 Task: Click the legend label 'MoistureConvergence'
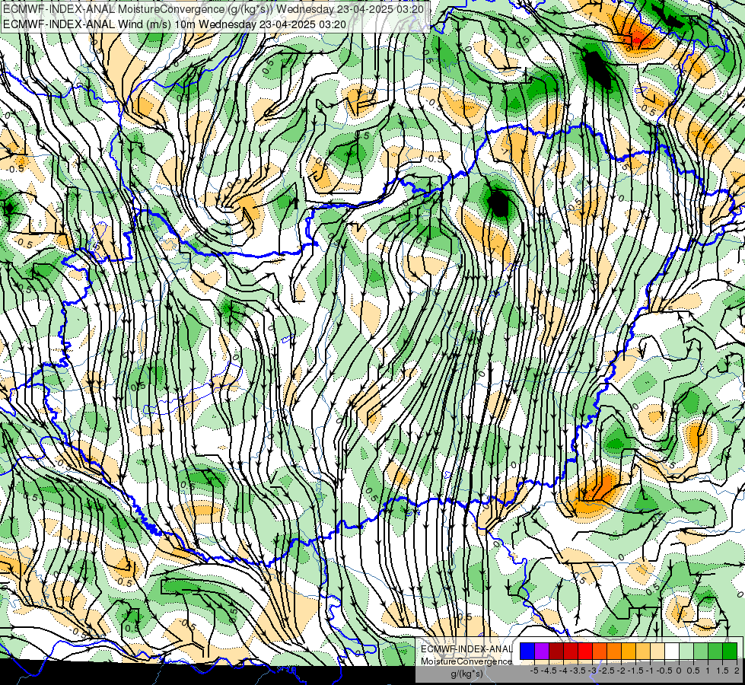point(466,661)
